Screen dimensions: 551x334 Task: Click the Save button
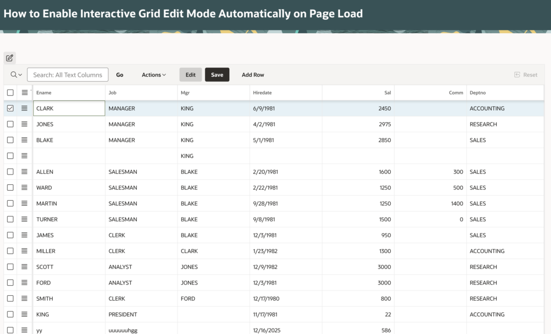click(x=217, y=75)
